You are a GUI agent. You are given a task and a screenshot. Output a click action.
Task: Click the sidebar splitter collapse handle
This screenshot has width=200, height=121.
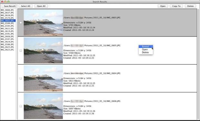click(x=16, y=62)
